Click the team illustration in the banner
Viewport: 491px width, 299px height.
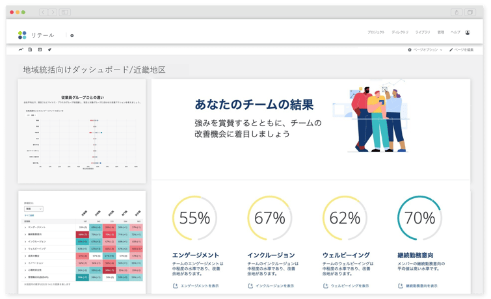(372, 117)
